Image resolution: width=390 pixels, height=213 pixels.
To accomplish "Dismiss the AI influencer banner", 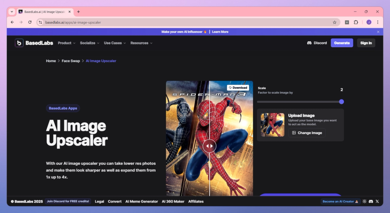I will point(378,32).
